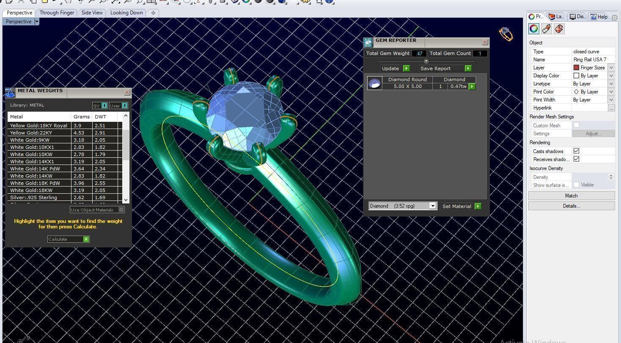Select the Diamond Round gem thumbnail
The width and height of the screenshot is (621, 343).
[x=375, y=83]
